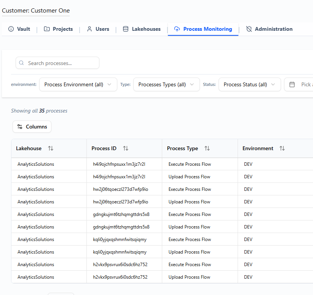The height and width of the screenshot is (295, 313).
Task: Toggle sorting on the Process Type column
Action: tap(207, 148)
